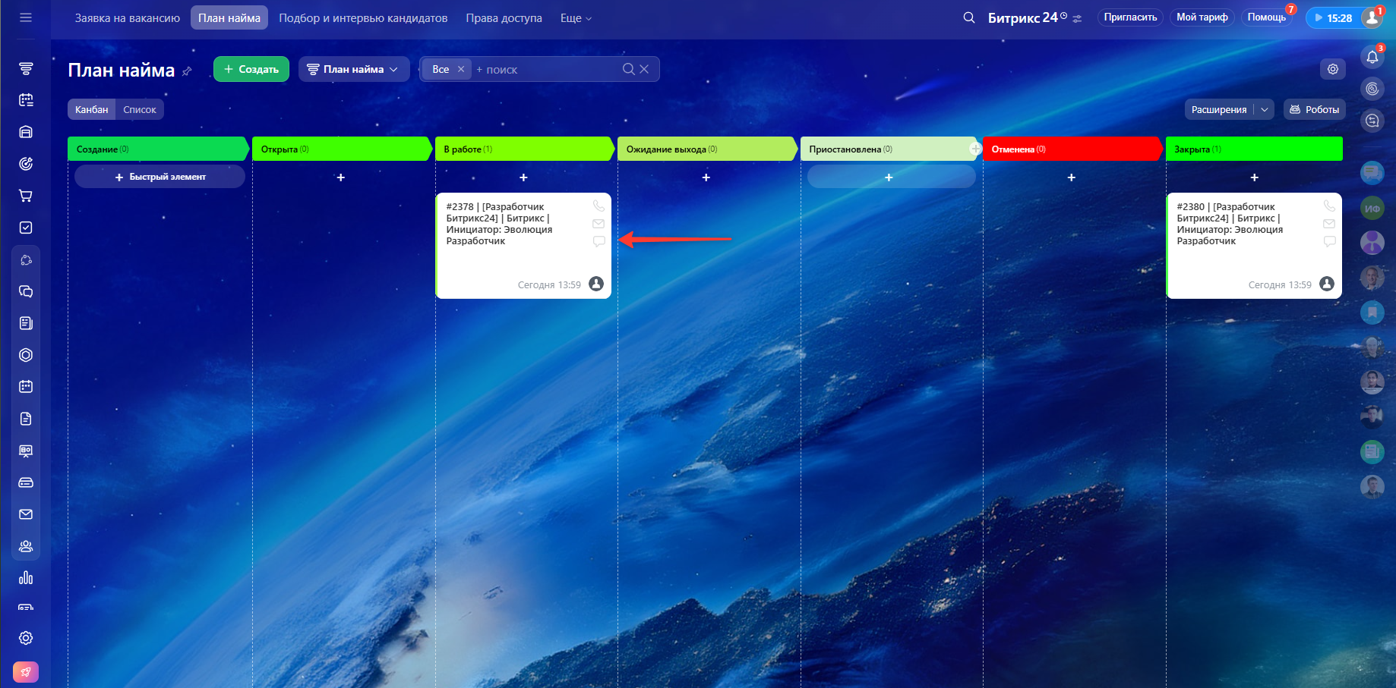This screenshot has width=1396, height=688.
Task: Add an item in the Отменена column
Action: [1072, 177]
